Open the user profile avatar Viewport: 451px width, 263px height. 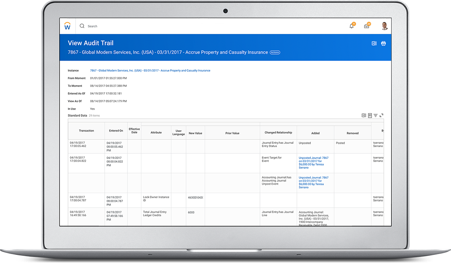pyautogui.click(x=385, y=26)
